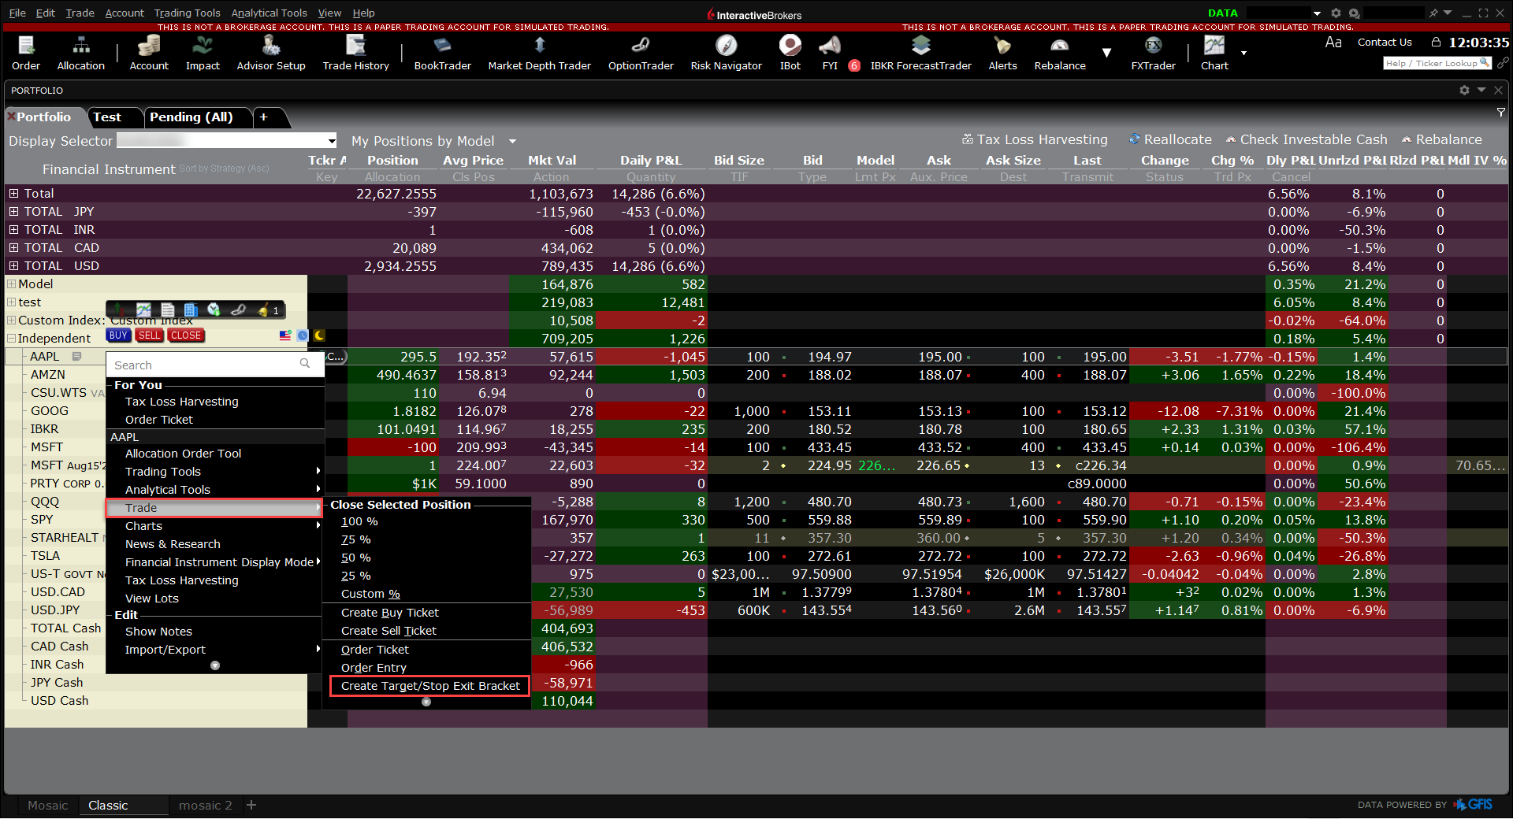Choose Close 50 % of position
Image resolution: width=1513 pixels, height=819 pixels.
click(355, 558)
